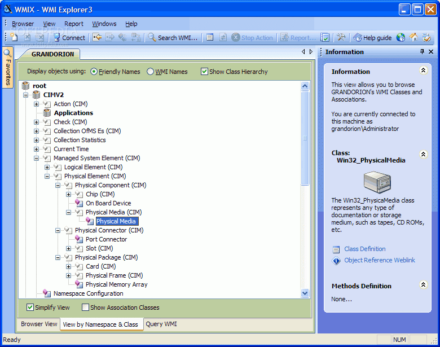Expand the Collection Statistics node
Image resolution: width=440 pixels, height=347 pixels.
36,140
